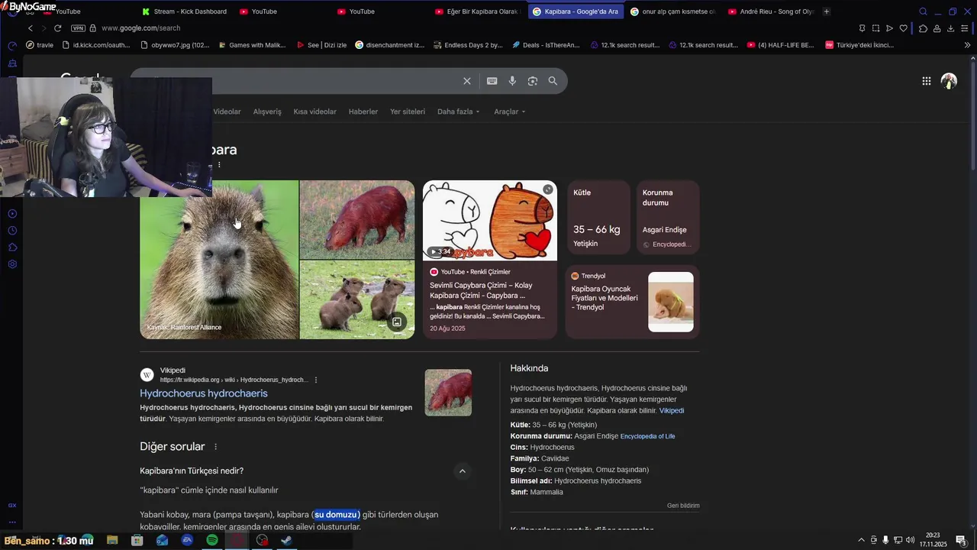Switch to the onur alp çam kısmetse tab
Screen dimensions: 977x550
click(x=672, y=11)
